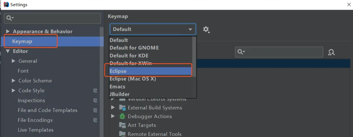The height and width of the screenshot is (137, 353).
Task: Expand the Appearance & Behavior section
Action: [x=8, y=32]
